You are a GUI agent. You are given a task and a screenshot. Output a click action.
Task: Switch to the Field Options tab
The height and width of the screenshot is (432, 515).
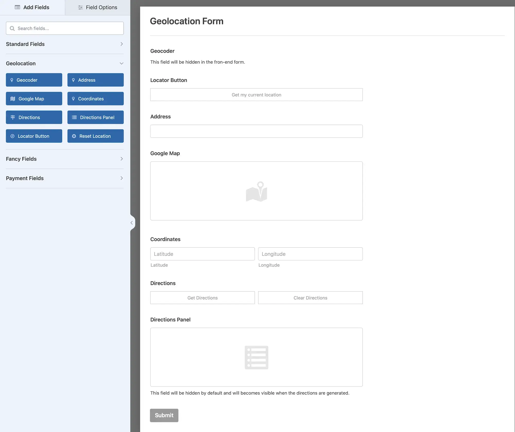(98, 7)
